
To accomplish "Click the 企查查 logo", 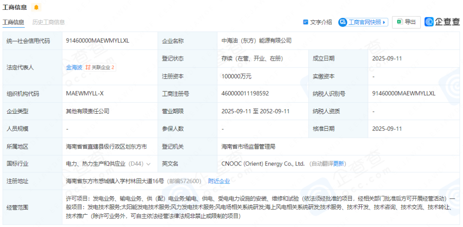I will (x=442, y=22).
